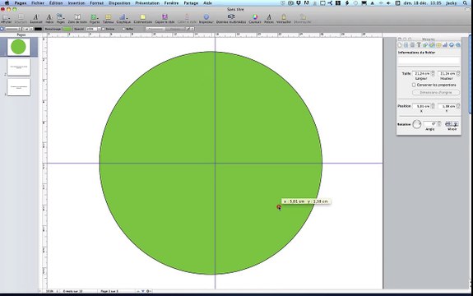
Task: Select the first page thumbnail with green circle
Action: tap(19, 47)
